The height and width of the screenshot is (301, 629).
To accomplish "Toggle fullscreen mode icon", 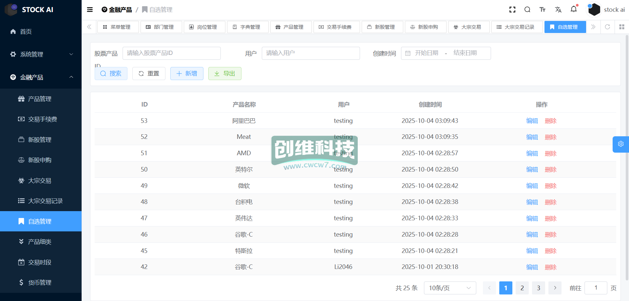I will pyautogui.click(x=512, y=10).
